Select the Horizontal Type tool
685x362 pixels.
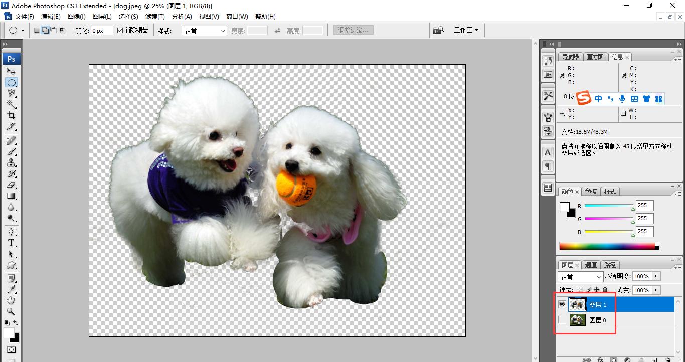pos(12,243)
